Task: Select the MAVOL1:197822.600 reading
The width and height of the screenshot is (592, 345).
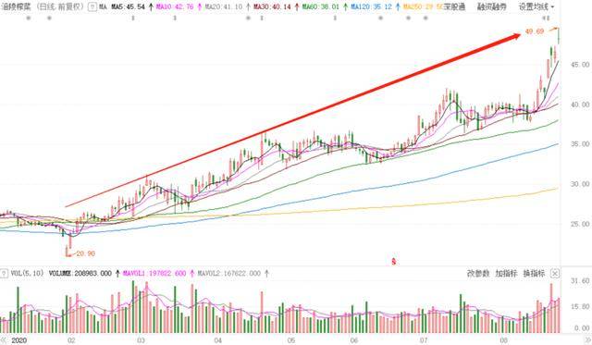Action: [154, 273]
